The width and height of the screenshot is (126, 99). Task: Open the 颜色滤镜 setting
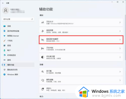point(81,80)
